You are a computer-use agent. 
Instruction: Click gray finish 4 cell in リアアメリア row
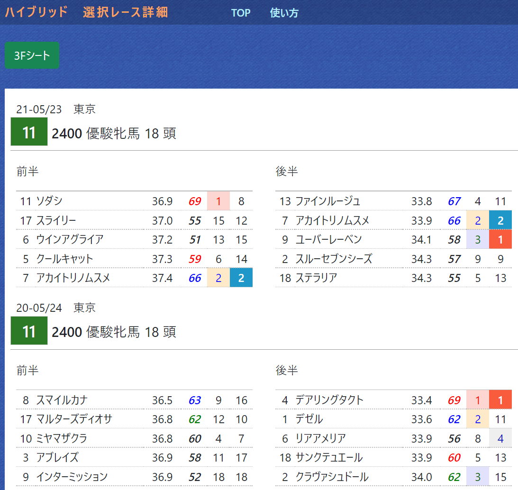pos(500,438)
